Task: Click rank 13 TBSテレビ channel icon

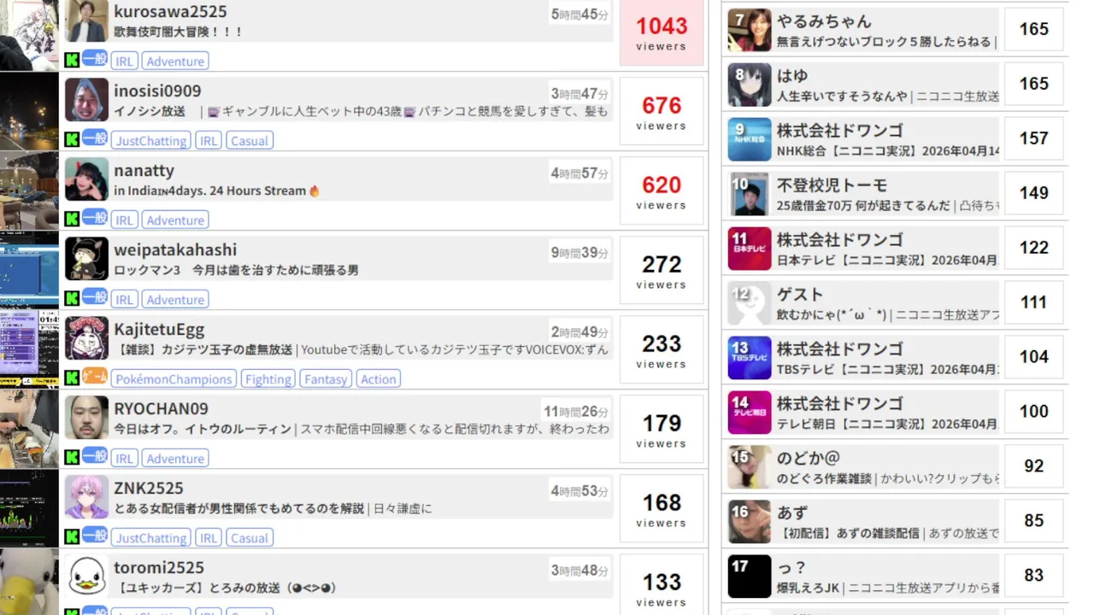Action: pyautogui.click(x=750, y=358)
